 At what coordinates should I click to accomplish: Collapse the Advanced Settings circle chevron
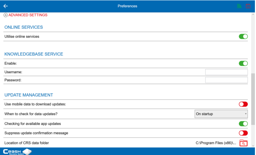[x=5, y=15]
